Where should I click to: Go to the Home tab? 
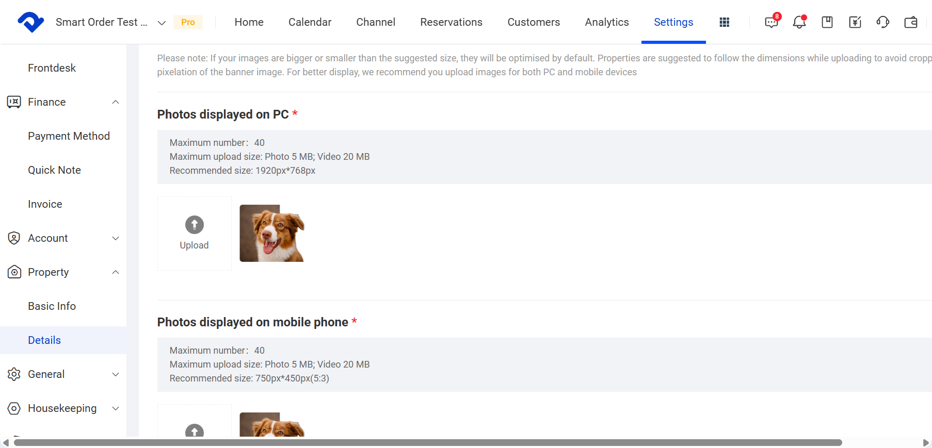pyautogui.click(x=249, y=22)
